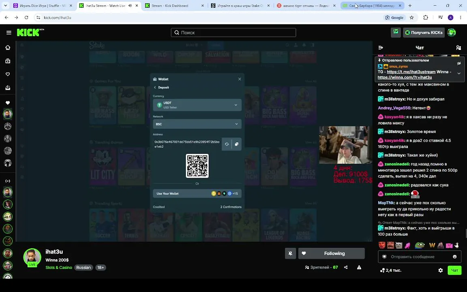Click the Google lens address bar chip
This screenshot has height=292, width=467.
[x=394, y=17]
